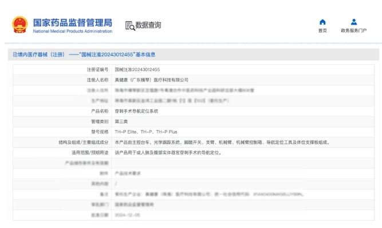This screenshot has width=382, height=228.
Task: Click the 首页 label
Action: tap(322, 30)
